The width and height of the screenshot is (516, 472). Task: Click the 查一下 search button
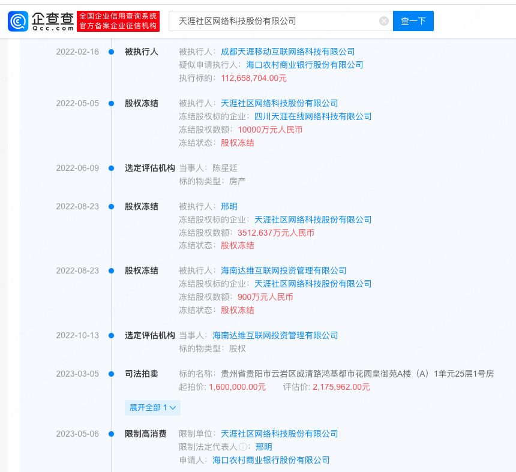pyautogui.click(x=413, y=21)
